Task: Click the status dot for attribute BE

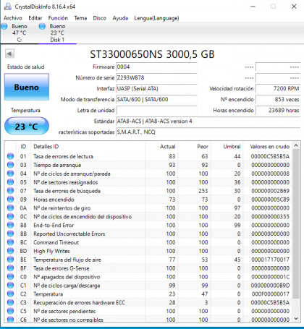Action: [10, 260]
